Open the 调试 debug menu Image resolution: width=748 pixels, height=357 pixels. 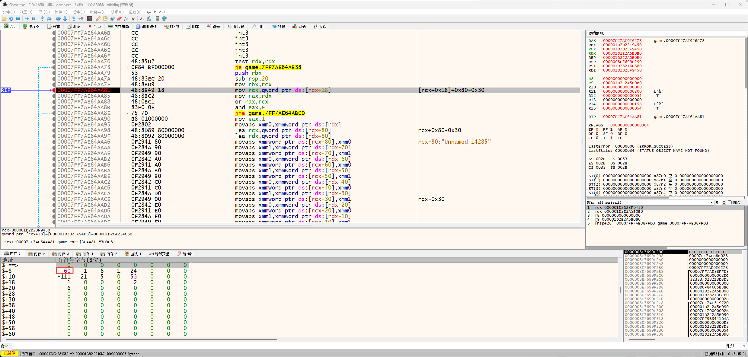pos(43,12)
